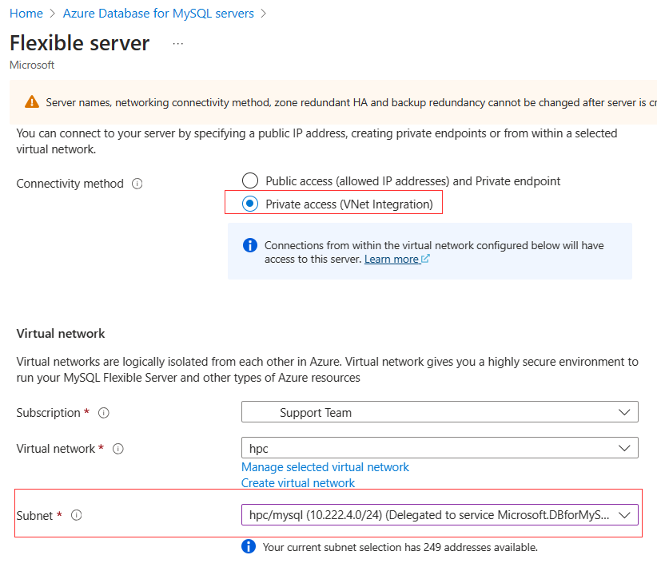This screenshot has height=571, width=657.
Task: Click the info icon beside Subnet label
Action: [76, 515]
